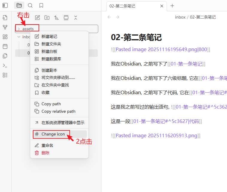The image size is (227, 192).
Task: Choose Change icon from the context menu
Action: tap(53, 134)
